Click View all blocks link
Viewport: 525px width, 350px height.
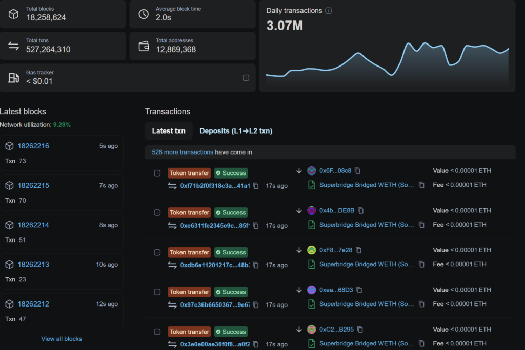(62, 339)
